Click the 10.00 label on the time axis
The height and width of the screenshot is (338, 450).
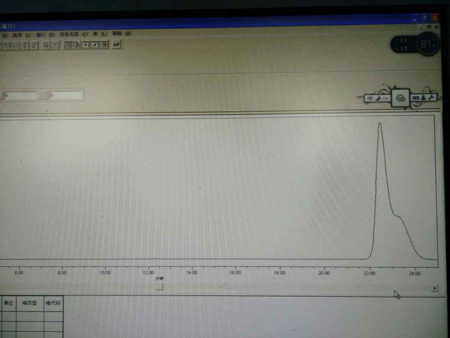[x=105, y=273]
